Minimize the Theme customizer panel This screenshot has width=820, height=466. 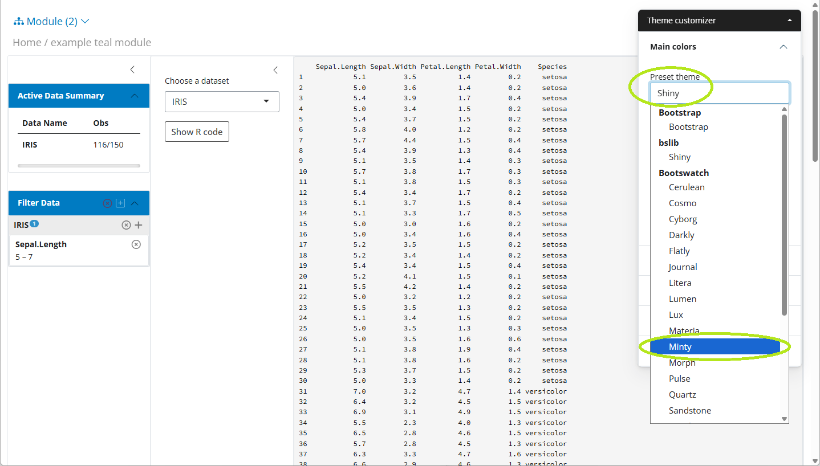[789, 21]
